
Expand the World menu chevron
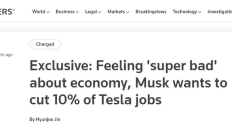48,12
